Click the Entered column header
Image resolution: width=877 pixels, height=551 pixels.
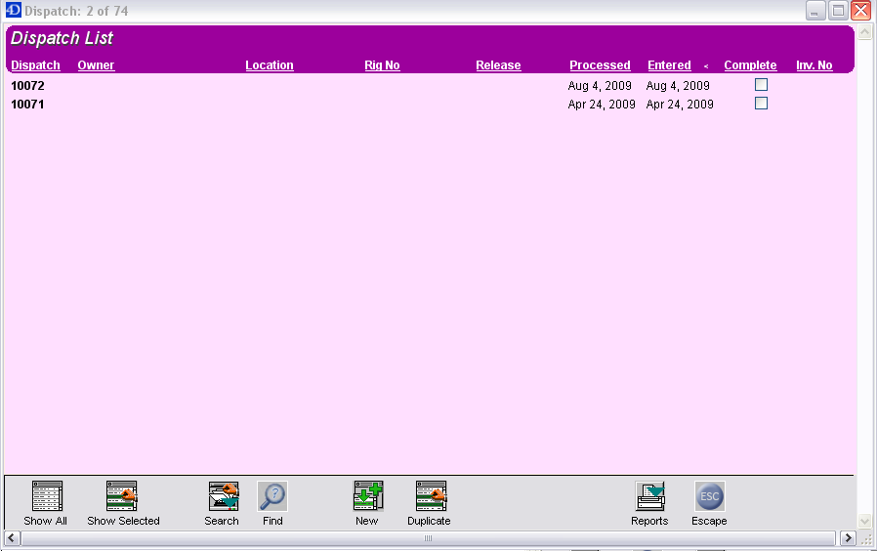(x=669, y=65)
